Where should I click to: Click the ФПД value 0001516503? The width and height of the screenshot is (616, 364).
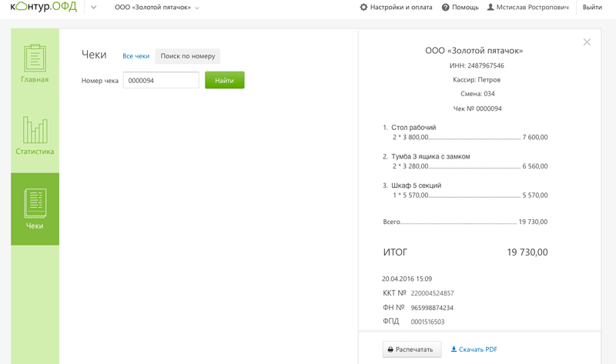point(428,322)
